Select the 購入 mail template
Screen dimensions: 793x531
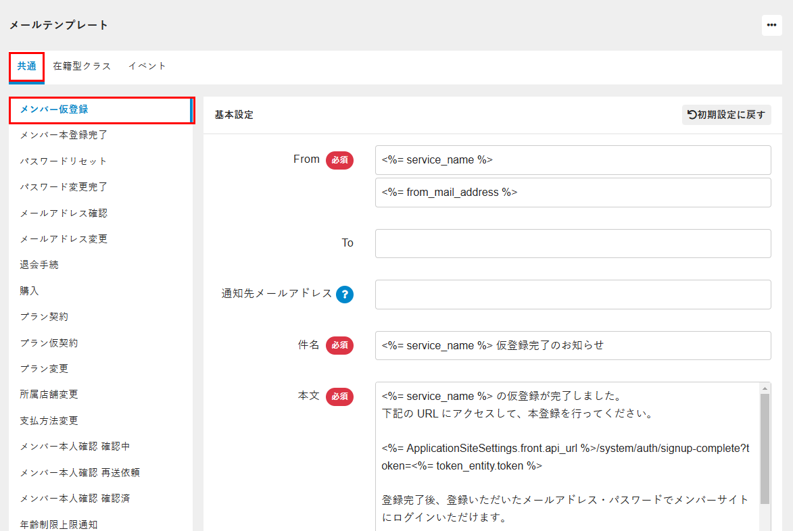tap(30, 291)
